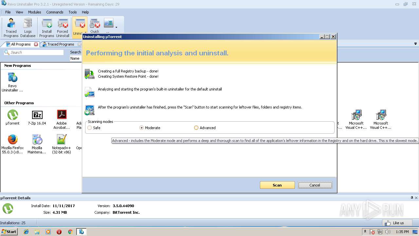Minimize the Uninstalling µTorrent dialog
This screenshot has width=419, height=236.
click(x=322, y=37)
